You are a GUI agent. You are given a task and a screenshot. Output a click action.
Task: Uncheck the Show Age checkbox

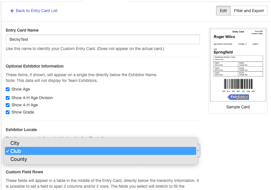[x=7, y=89]
